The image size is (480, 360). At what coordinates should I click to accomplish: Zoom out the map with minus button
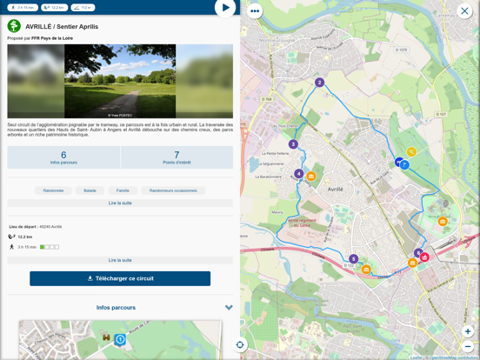[468, 346]
